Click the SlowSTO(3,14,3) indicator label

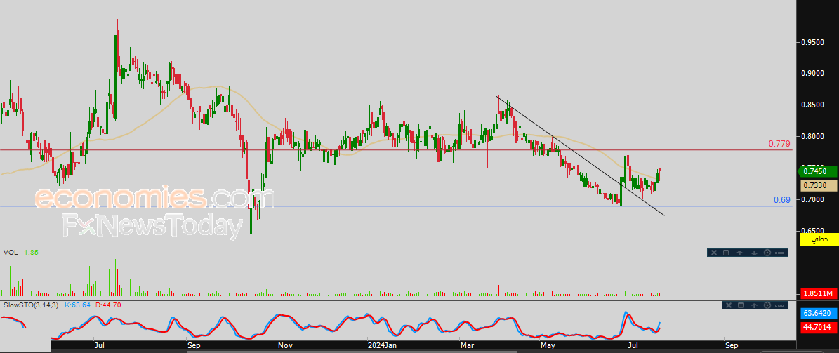(32, 305)
